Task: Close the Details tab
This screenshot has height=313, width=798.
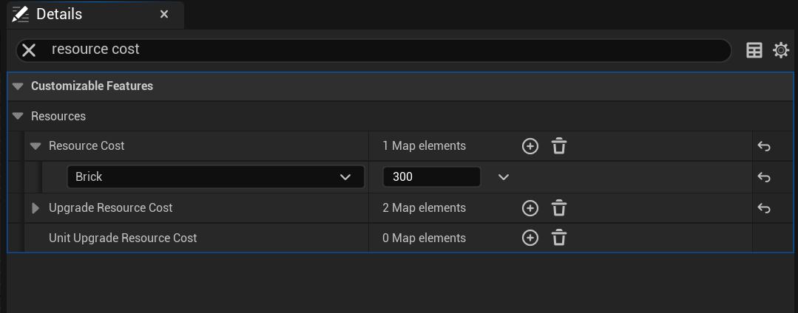Action: coord(164,14)
